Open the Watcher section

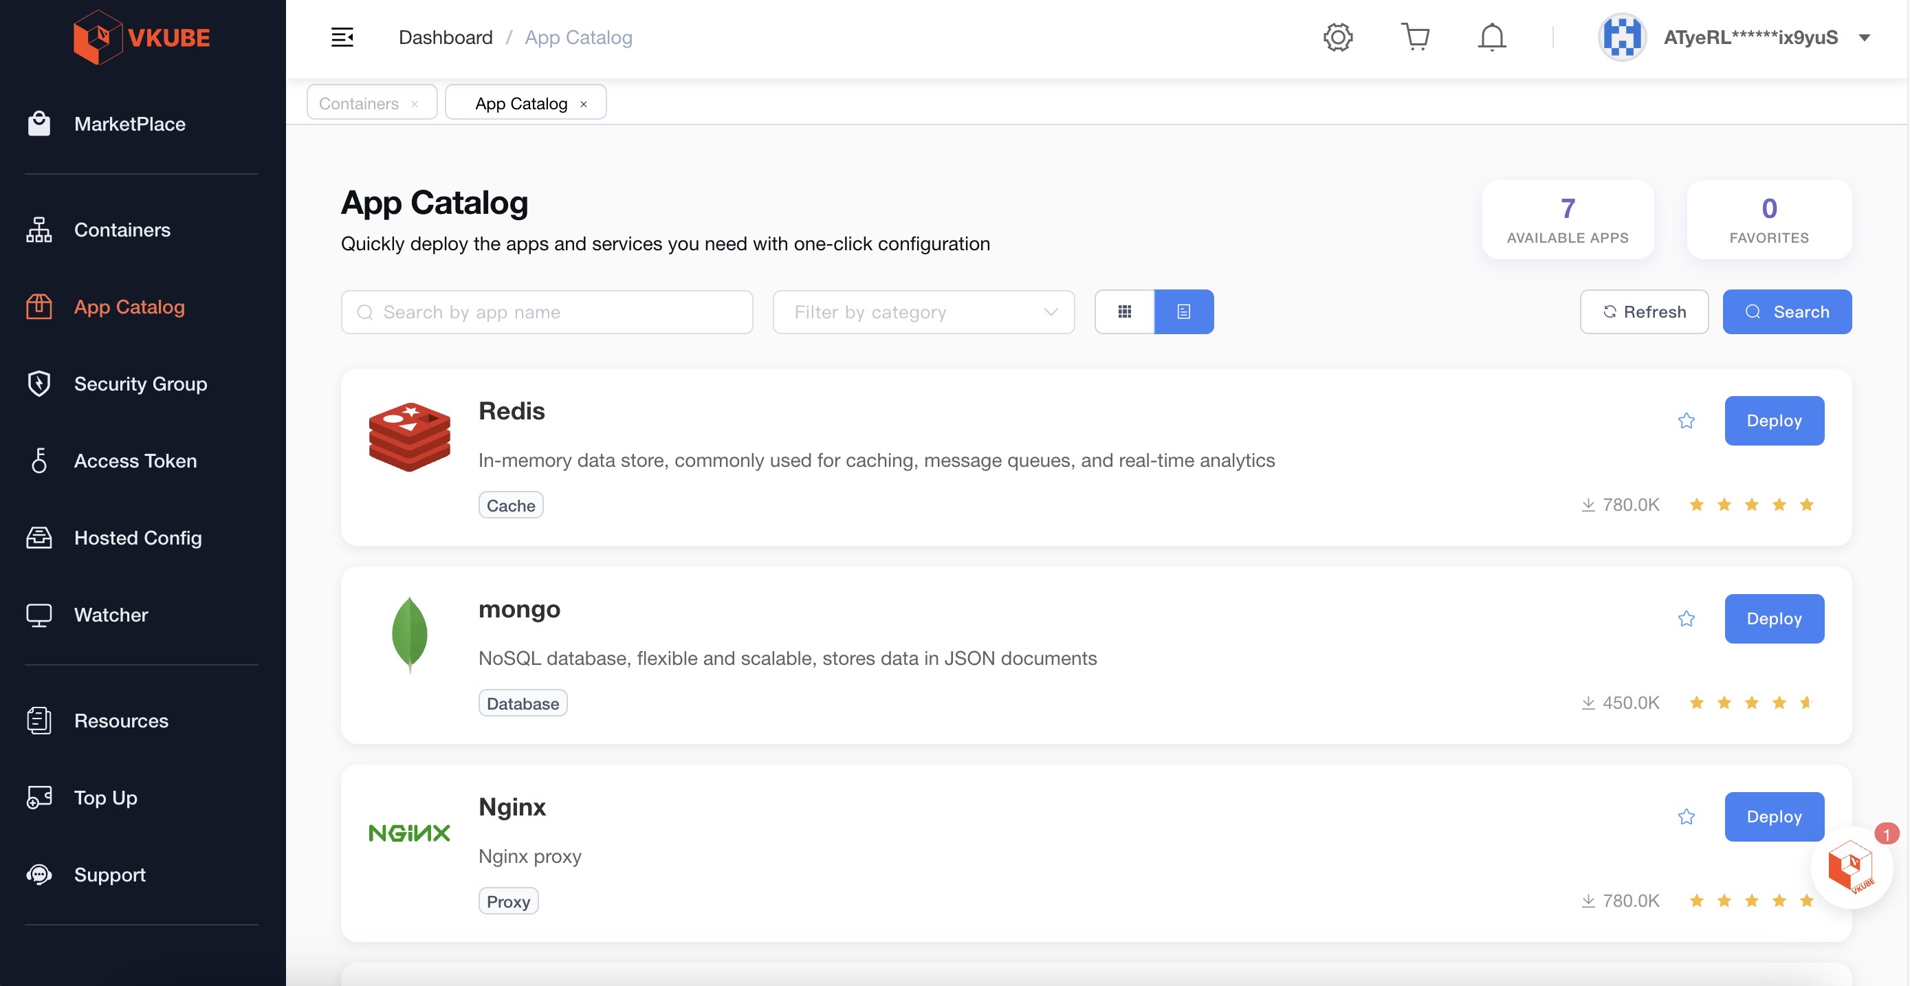[x=111, y=615]
